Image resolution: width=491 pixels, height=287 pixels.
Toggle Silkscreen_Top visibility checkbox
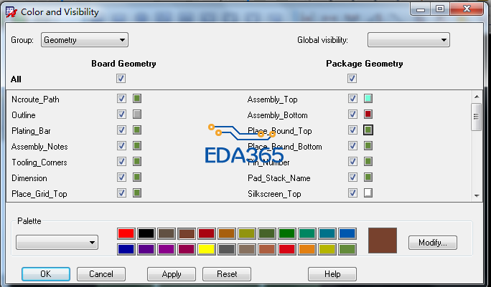coord(352,193)
